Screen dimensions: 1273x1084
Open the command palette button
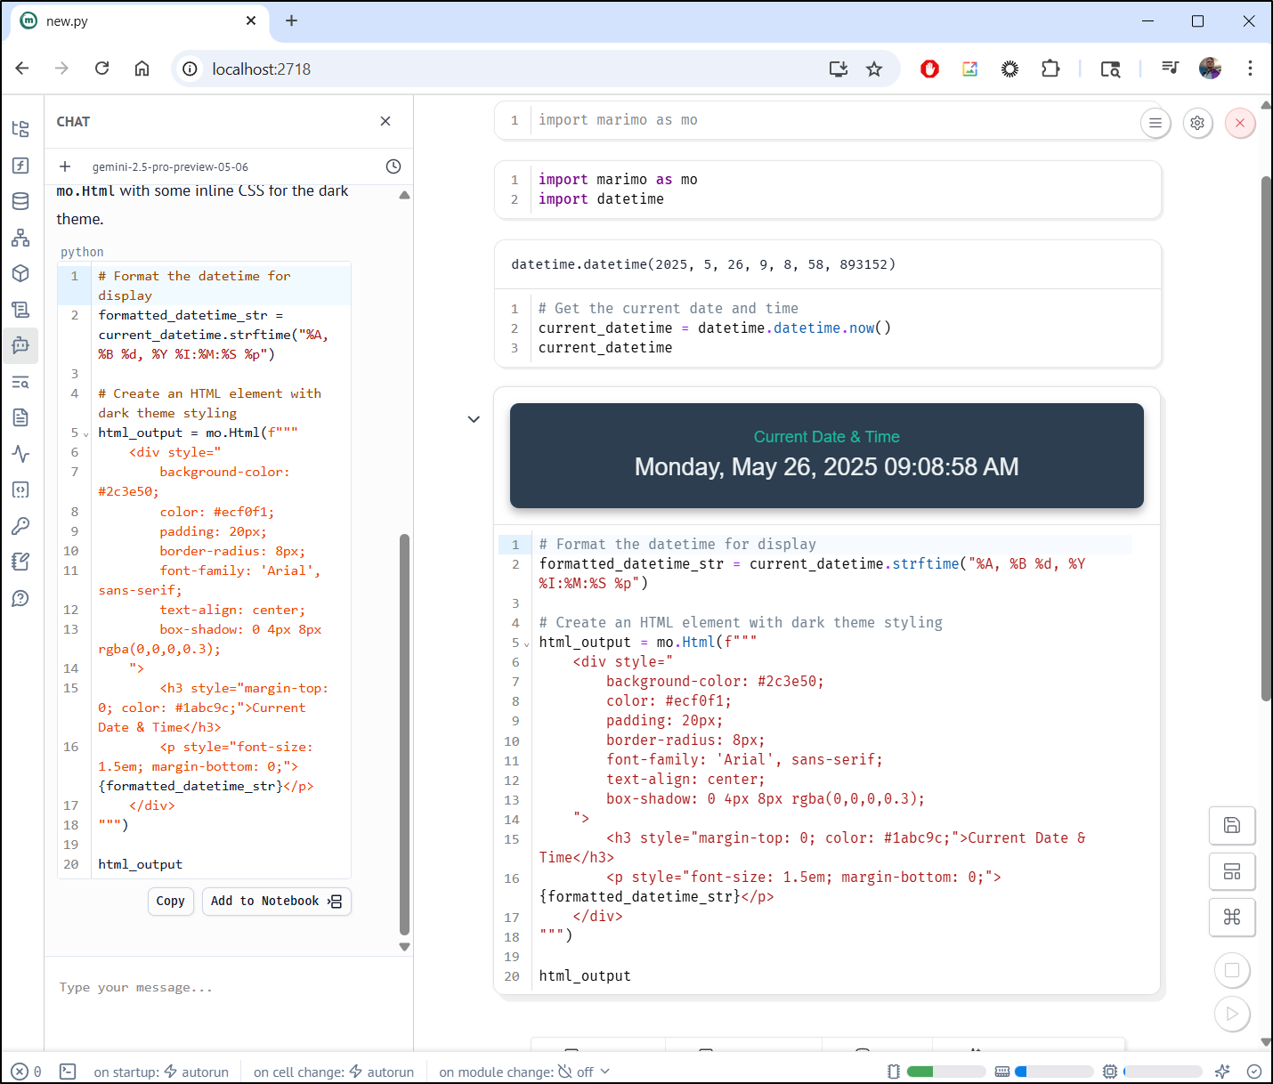(1232, 917)
